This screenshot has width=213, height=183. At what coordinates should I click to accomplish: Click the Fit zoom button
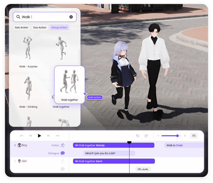[x=194, y=136]
